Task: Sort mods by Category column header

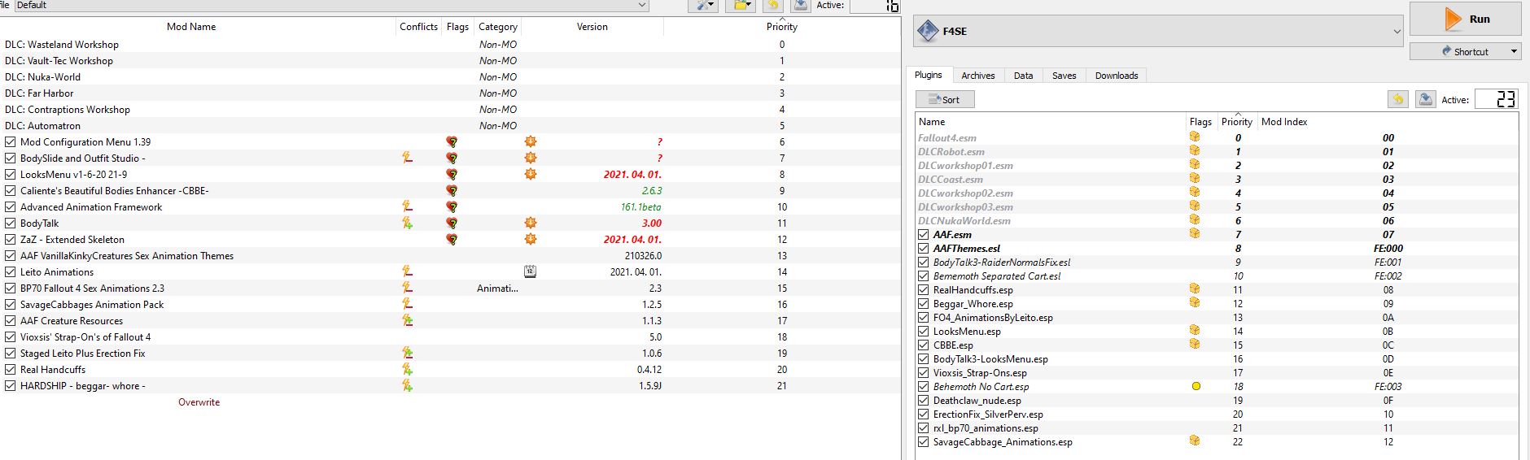Action: [497, 27]
